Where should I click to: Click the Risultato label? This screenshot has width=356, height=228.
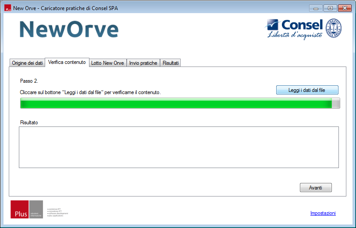pos(29,123)
